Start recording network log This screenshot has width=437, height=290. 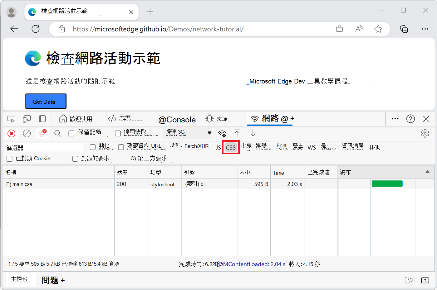tap(11, 133)
